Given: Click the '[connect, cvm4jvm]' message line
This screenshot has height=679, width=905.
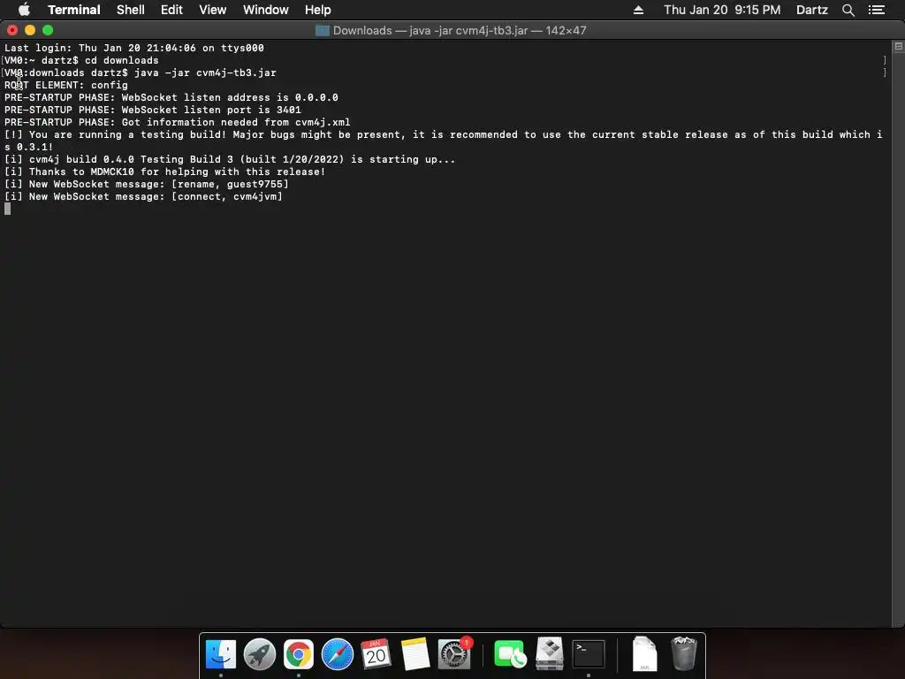Looking at the screenshot, I should (x=144, y=196).
